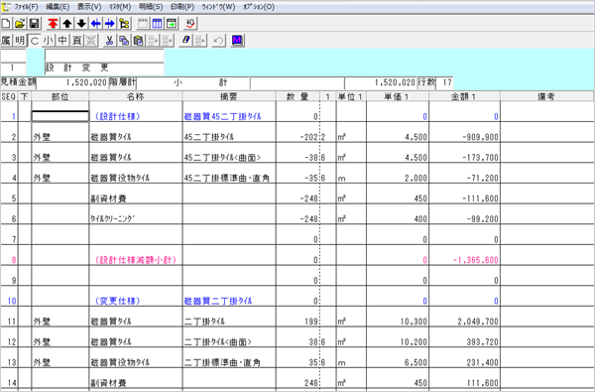Screen dimensions: 595x392
Task: Toggle the 小 subtotal toolbar button
Action: pos(49,41)
